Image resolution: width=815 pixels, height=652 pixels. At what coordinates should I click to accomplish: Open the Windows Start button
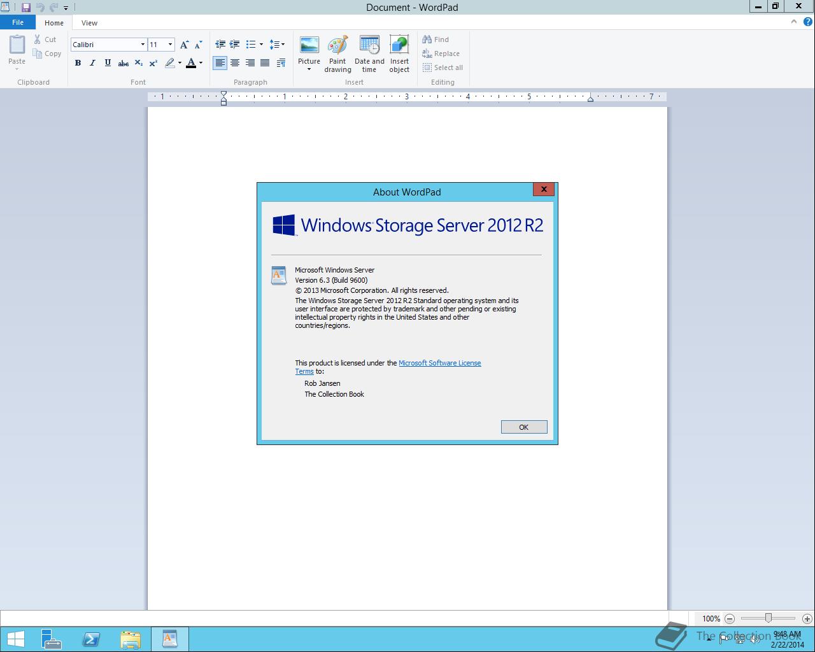[15, 639]
